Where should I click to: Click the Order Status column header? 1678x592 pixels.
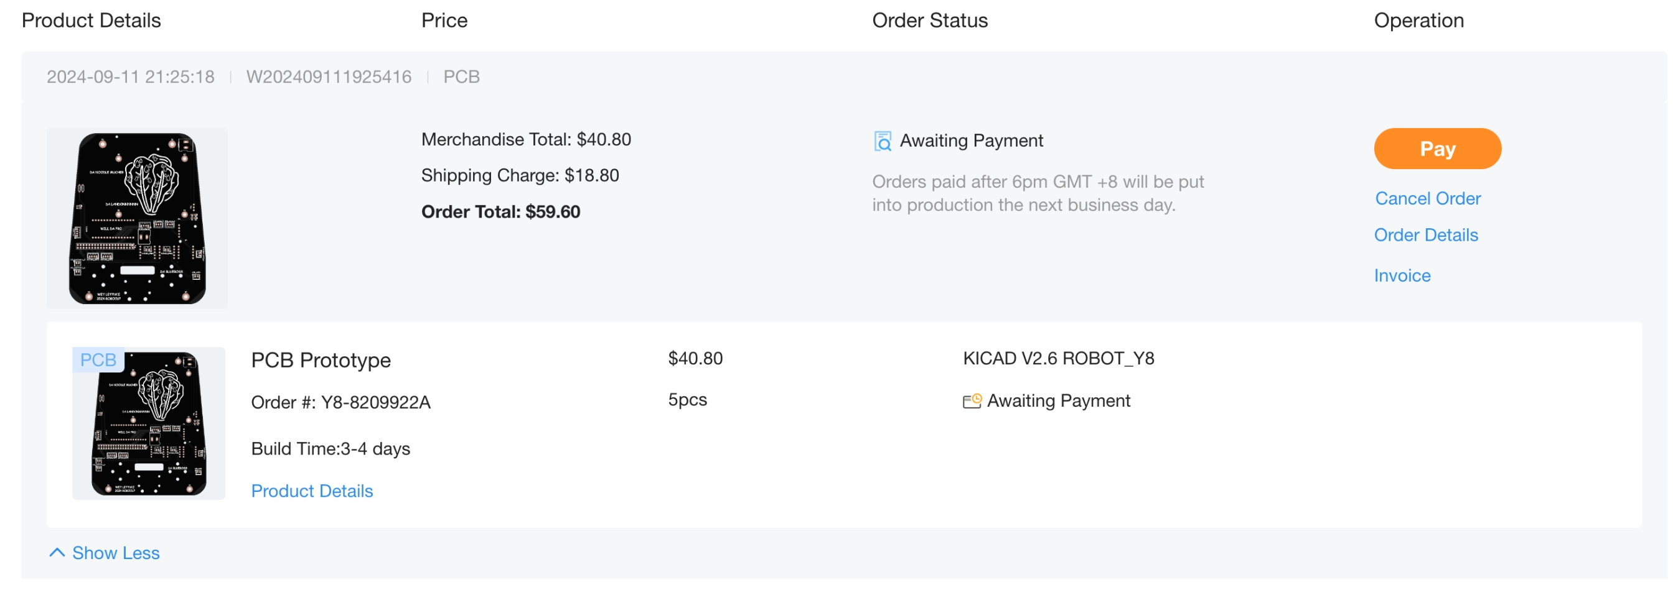pos(929,21)
